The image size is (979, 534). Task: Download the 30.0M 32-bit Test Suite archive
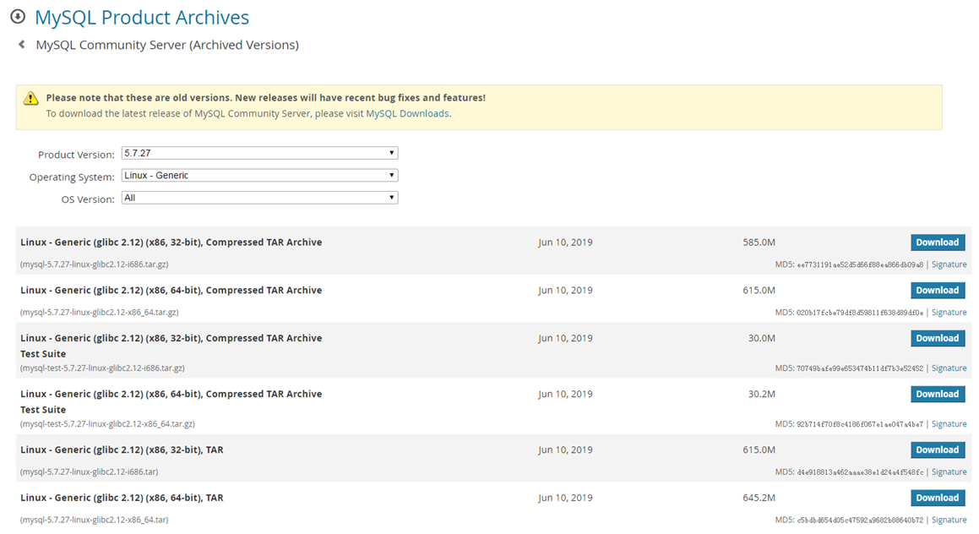coord(937,339)
